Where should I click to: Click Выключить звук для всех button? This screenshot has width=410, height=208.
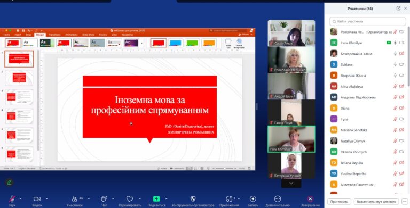coord(376,202)
